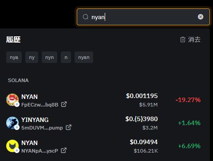The width and height of the screenshot is (213, 161).
Task: Click the -19.27% change value
Action: [188, 100]
